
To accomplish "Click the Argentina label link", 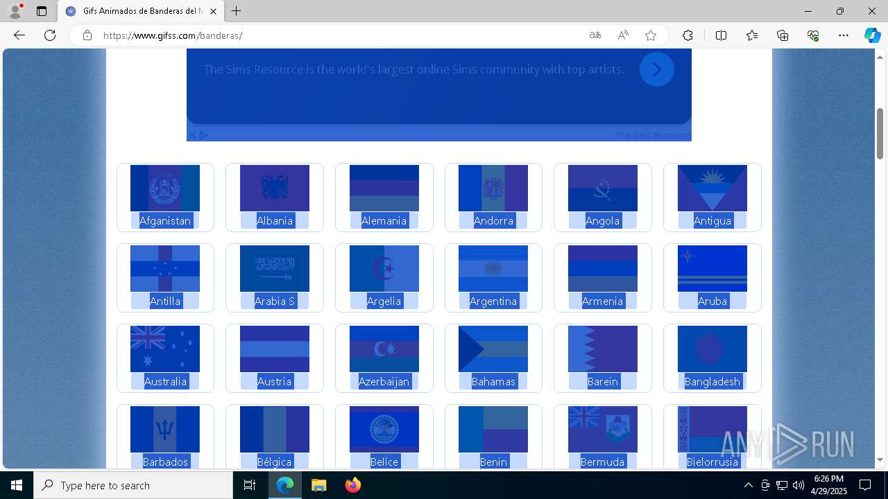I will pos(493,301).
